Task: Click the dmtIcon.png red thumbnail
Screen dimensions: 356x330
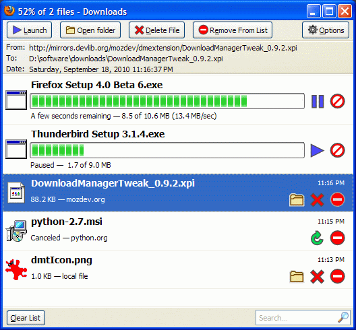Action: 16,269
